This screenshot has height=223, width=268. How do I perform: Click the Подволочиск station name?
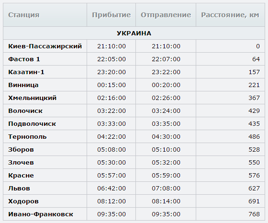click(32, 124)
